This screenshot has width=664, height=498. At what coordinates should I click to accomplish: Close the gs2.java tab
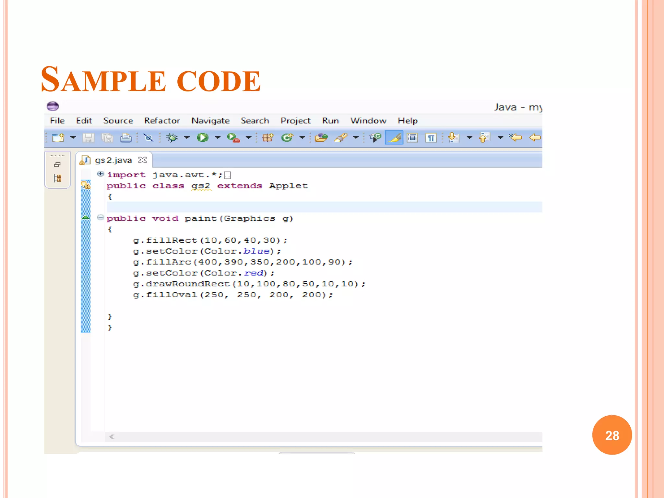[142, 160]
